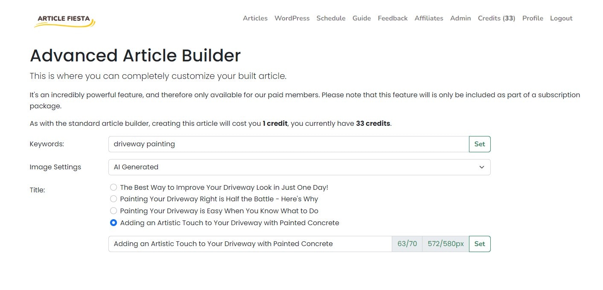
Task: Open the Guide link
Action: (361, 18)
